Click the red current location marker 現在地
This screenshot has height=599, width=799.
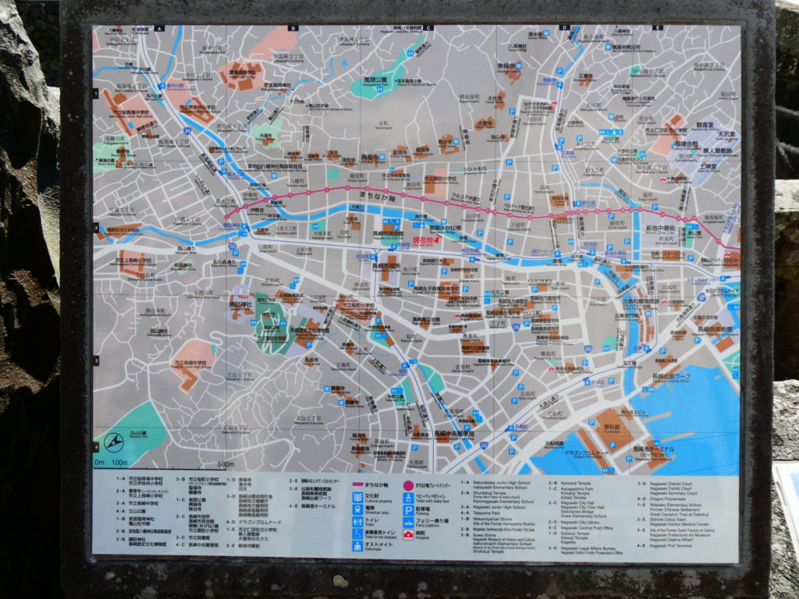point(425,240)
